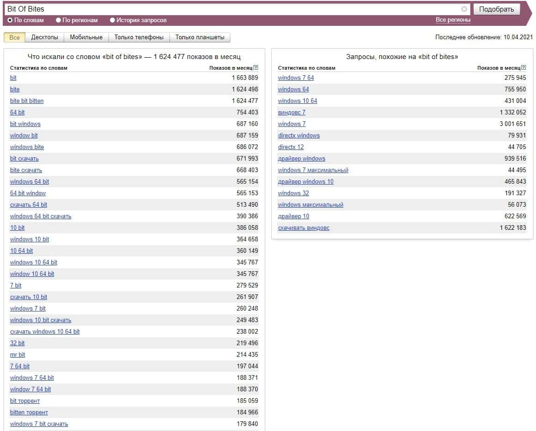536x431 pixels.
Task: Open the bite bit bitten keyword link
Action: click(27, 101)
